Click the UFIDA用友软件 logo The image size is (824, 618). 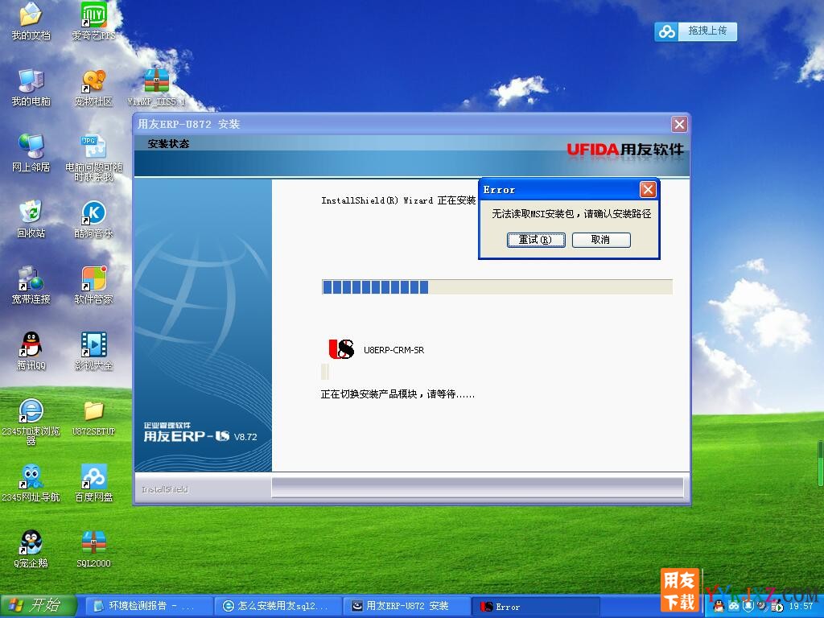624,150
